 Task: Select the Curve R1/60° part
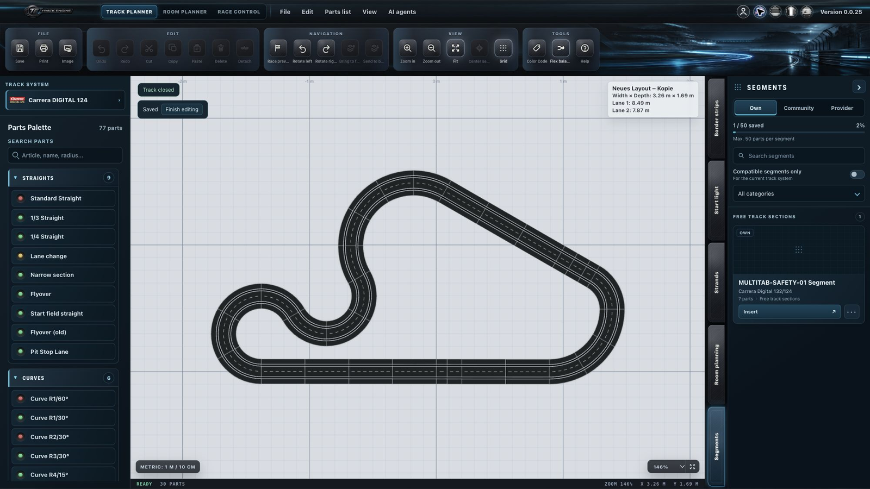tap(63, 398)
